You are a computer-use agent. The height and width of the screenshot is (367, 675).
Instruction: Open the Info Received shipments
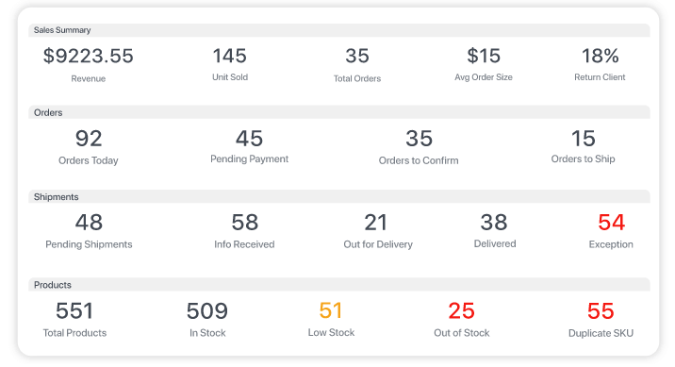coord(244,231)
